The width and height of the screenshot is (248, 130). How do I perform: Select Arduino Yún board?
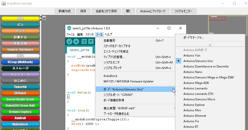click(x=210, y=55)
